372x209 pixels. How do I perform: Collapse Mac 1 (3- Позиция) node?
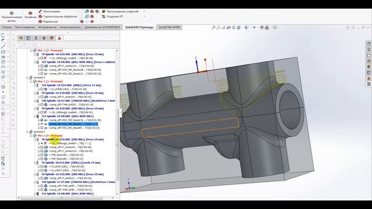[x=31, y=81]
